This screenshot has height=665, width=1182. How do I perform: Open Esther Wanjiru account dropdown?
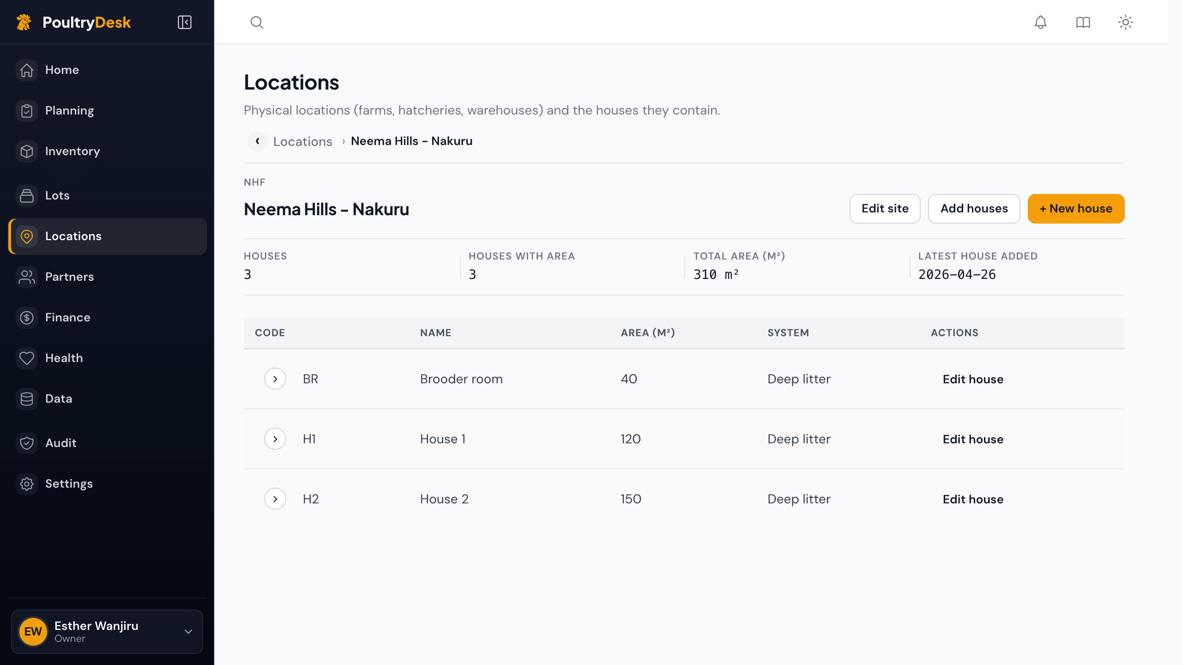coord(107,631)
